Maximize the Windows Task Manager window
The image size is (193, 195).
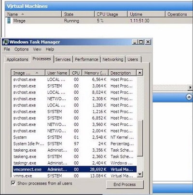pyautogui.click(x=141, y=42)
